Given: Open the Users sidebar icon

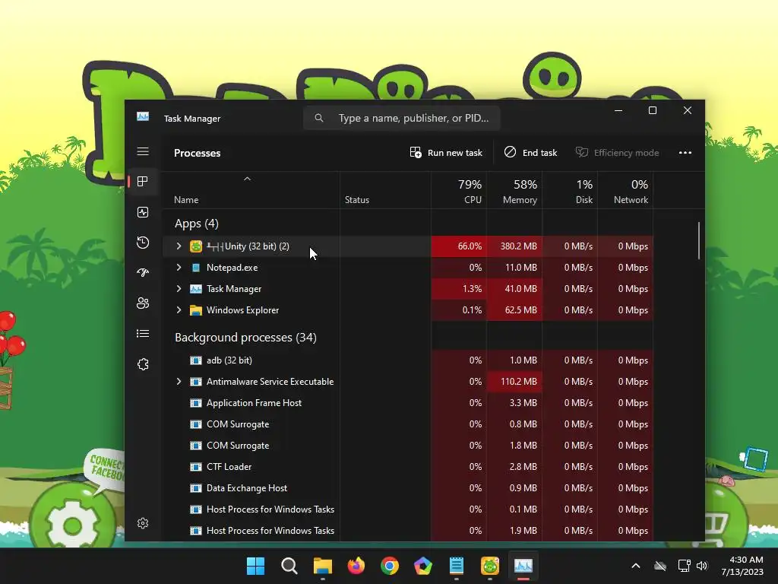Looking at the screenshot, I should point(143,303).
